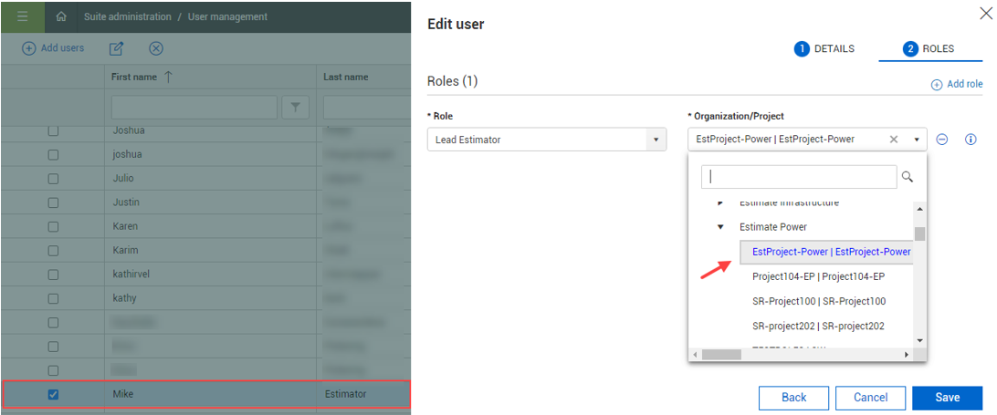997x415 pixels.
Task: Click the Add users label
Action: tap(62, 48)
